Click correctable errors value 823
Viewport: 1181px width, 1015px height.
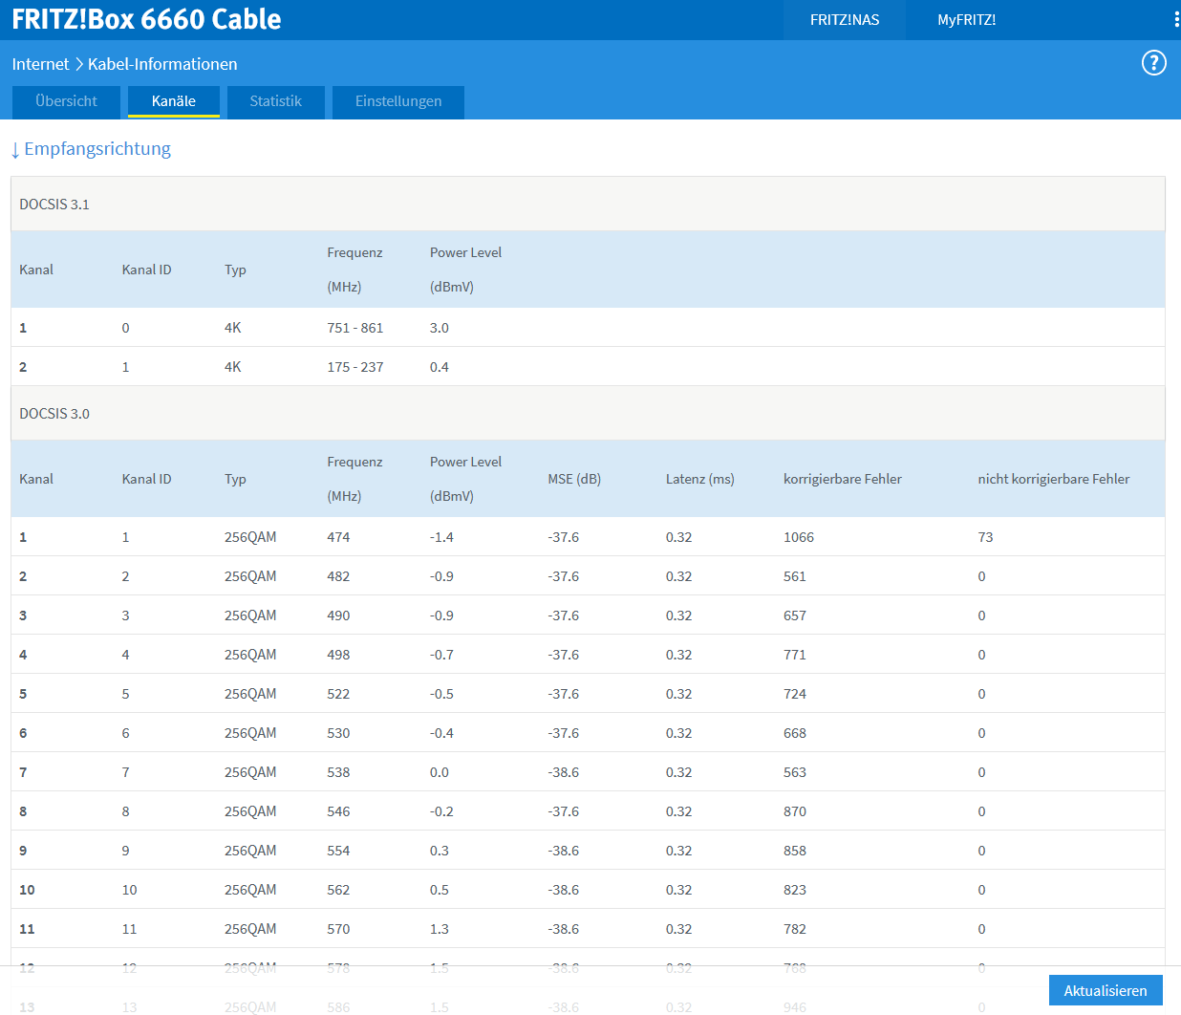click(795, 890)
